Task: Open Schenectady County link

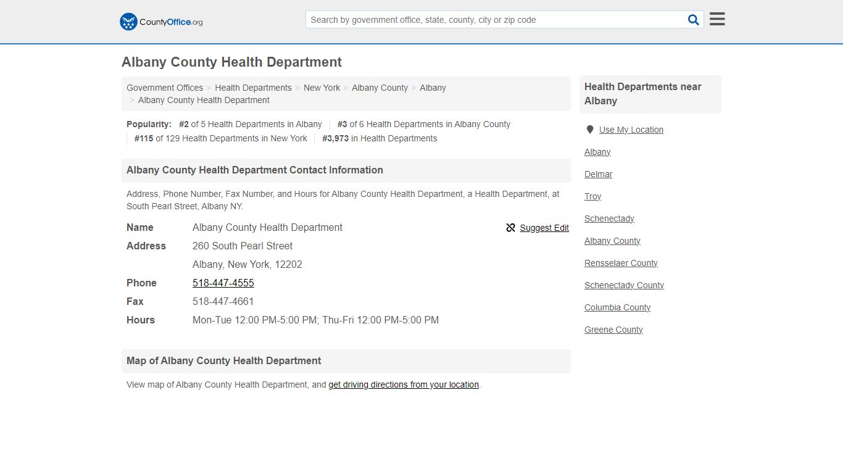Action: pos(624,285)
